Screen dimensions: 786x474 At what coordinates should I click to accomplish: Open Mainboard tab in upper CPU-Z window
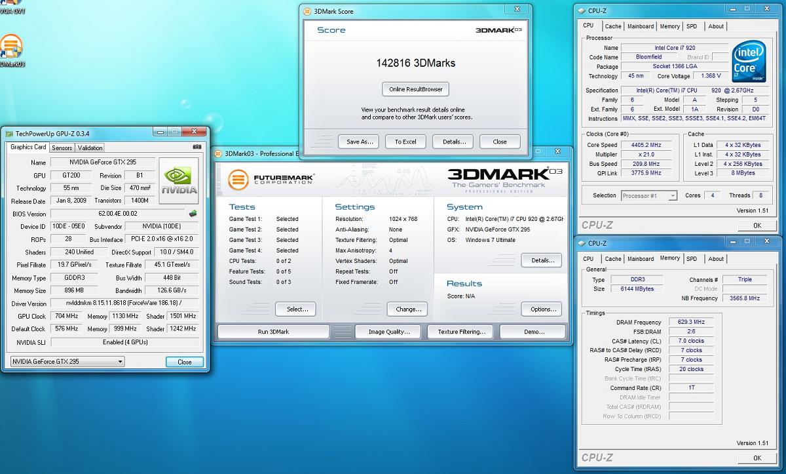[x=641, y=26]
